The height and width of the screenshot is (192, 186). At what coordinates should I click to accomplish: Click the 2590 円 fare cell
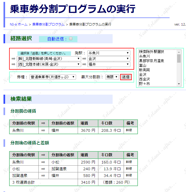[88, 162]
